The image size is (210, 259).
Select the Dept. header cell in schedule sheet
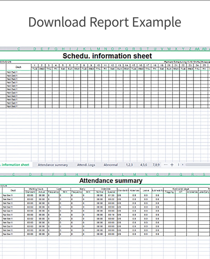tap(18, 67)
